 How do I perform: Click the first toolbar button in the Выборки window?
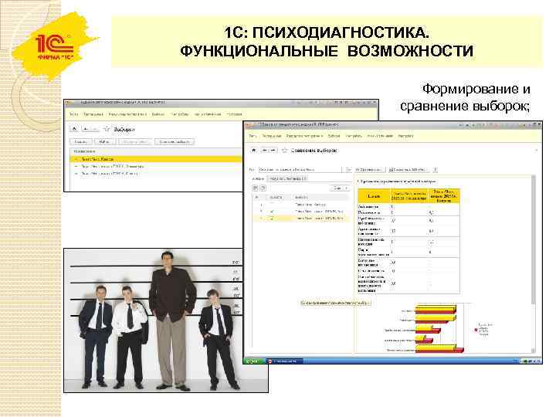[x=81, y=142]
